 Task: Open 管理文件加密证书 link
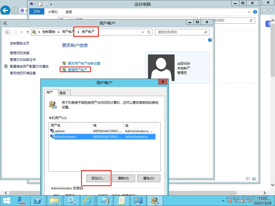click(x=23, y=60)
